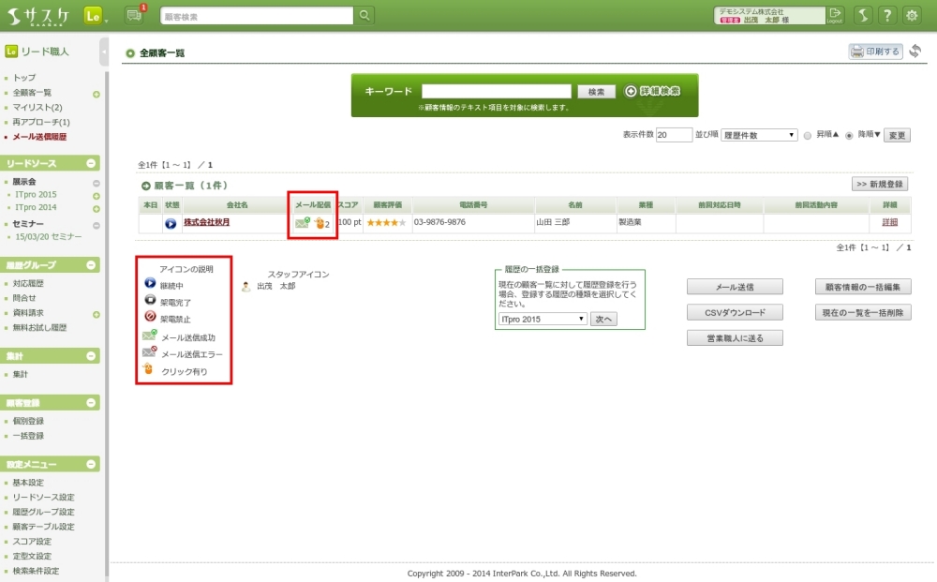This screenshot has width=937, height=582.
Task: Collapse the リードソース sidebar section
Action: [91, 163]
